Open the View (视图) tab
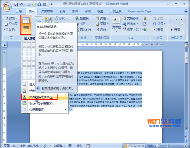190x148 pixels. click(100, 11)
